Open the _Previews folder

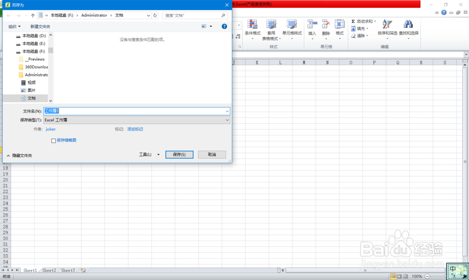pyautogui.click(x=32, y=59)
